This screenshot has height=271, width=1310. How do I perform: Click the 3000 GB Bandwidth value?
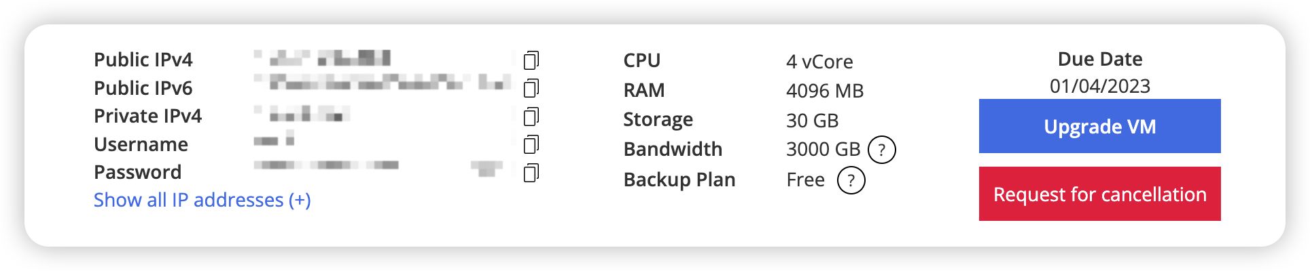pos(823,149)
